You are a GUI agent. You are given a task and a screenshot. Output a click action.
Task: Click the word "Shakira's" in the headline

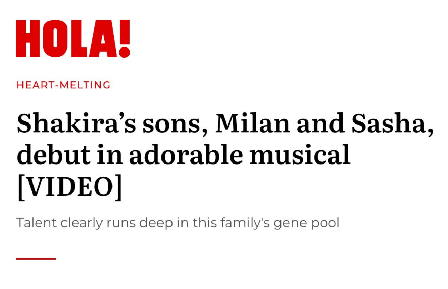click(76, 124)
